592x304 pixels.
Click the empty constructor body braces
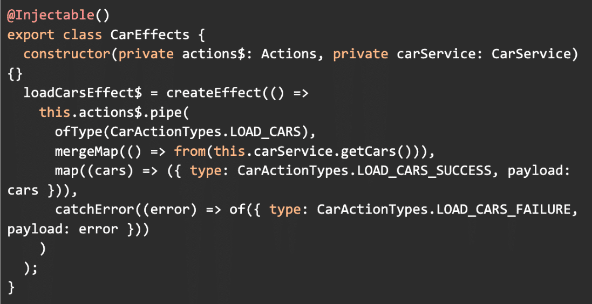tap(15, 73)
